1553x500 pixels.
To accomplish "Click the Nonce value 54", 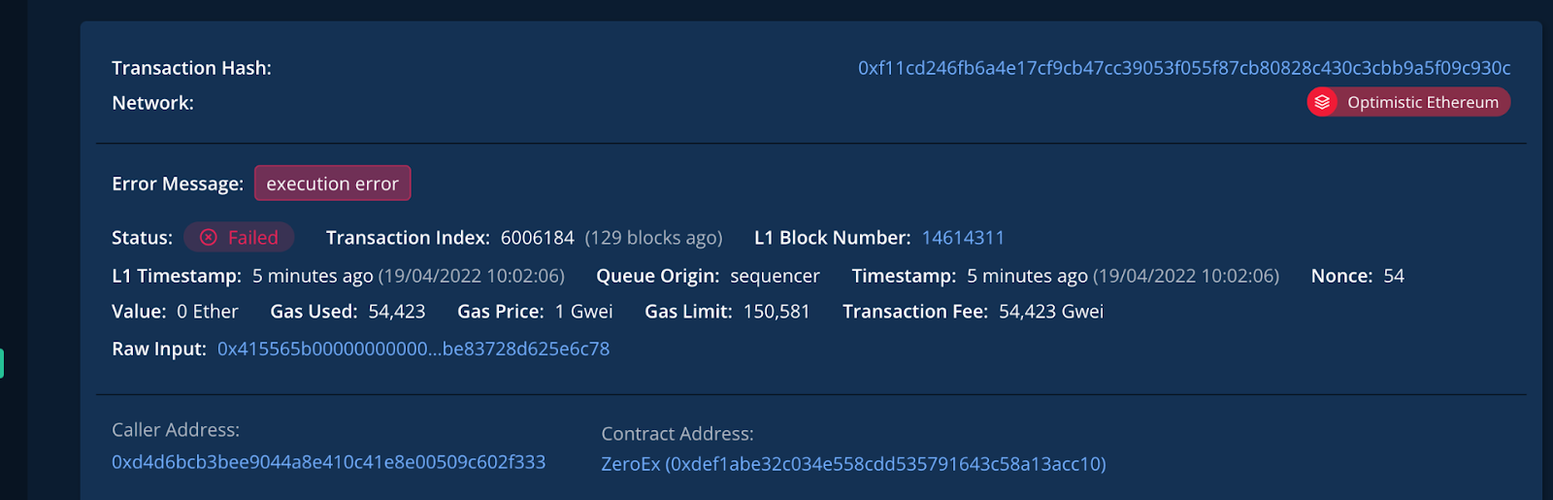I will [x=1393, y=276].
